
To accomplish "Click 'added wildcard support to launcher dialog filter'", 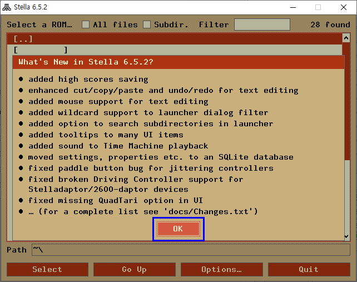I will pyautogui.click(x=148, y=113).
